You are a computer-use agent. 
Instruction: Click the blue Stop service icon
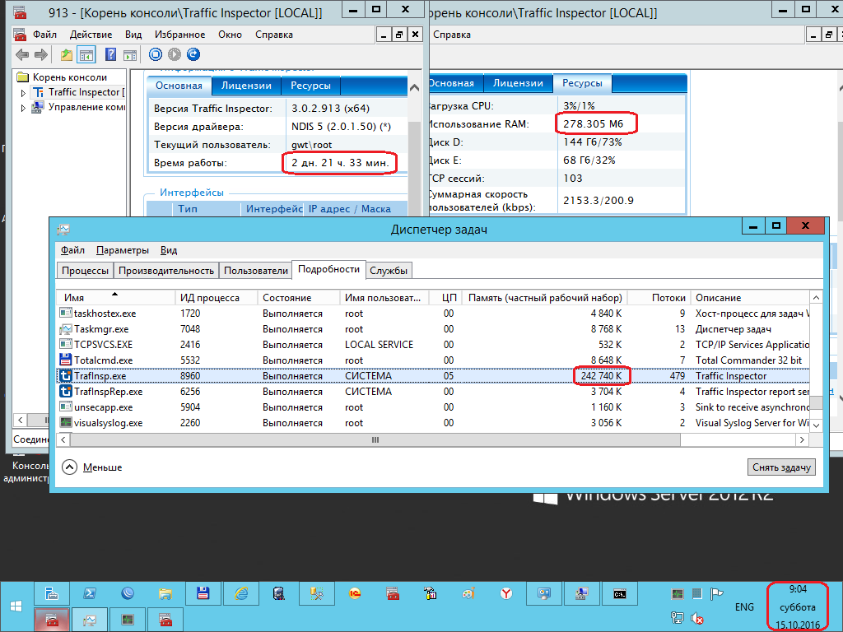pos(156,54)
